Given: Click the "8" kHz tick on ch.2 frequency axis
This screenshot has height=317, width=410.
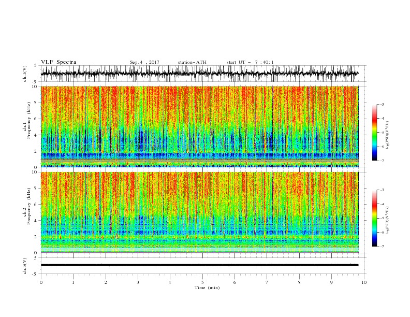Looking at the screenshot, I should click(x=37, y=189).
